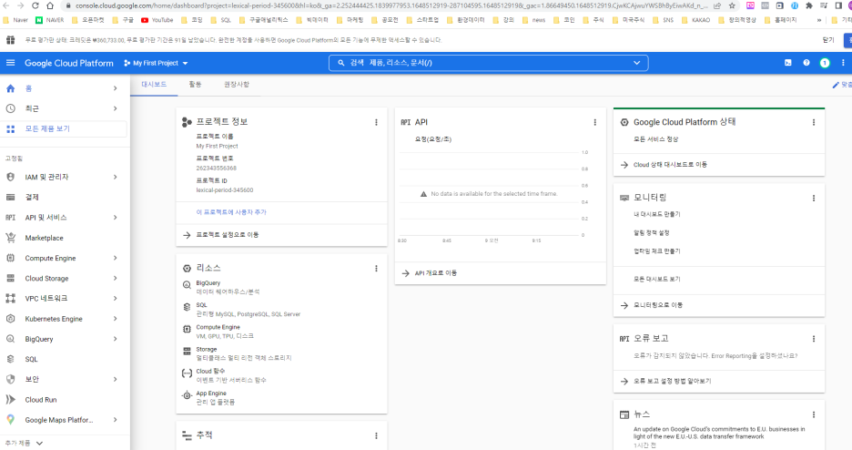The height and width of the screenshot is (450, 852).
Task: Click the search magnifier icon
Action: (x=341, y=63)
